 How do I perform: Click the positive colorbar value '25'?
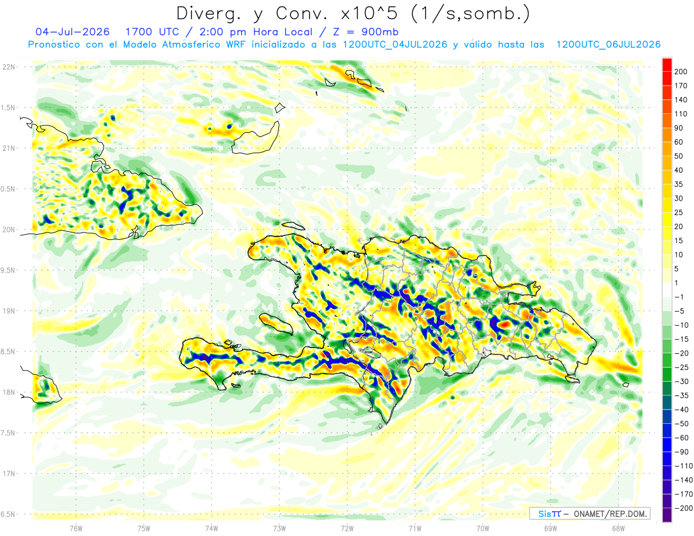tap(680, 212)
